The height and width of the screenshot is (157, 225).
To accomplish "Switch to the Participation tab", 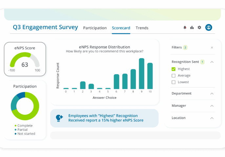I will click(95, 28).
